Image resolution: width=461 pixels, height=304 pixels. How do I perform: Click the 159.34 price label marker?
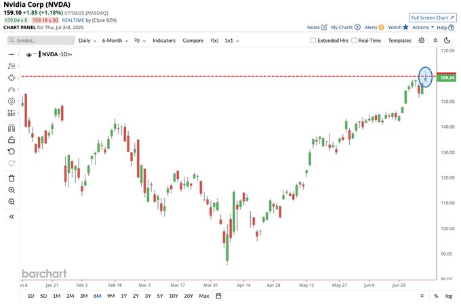(x=446, y=78)
